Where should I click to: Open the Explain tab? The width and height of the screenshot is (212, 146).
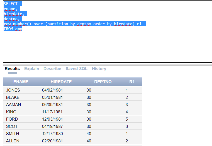[32, 69]
